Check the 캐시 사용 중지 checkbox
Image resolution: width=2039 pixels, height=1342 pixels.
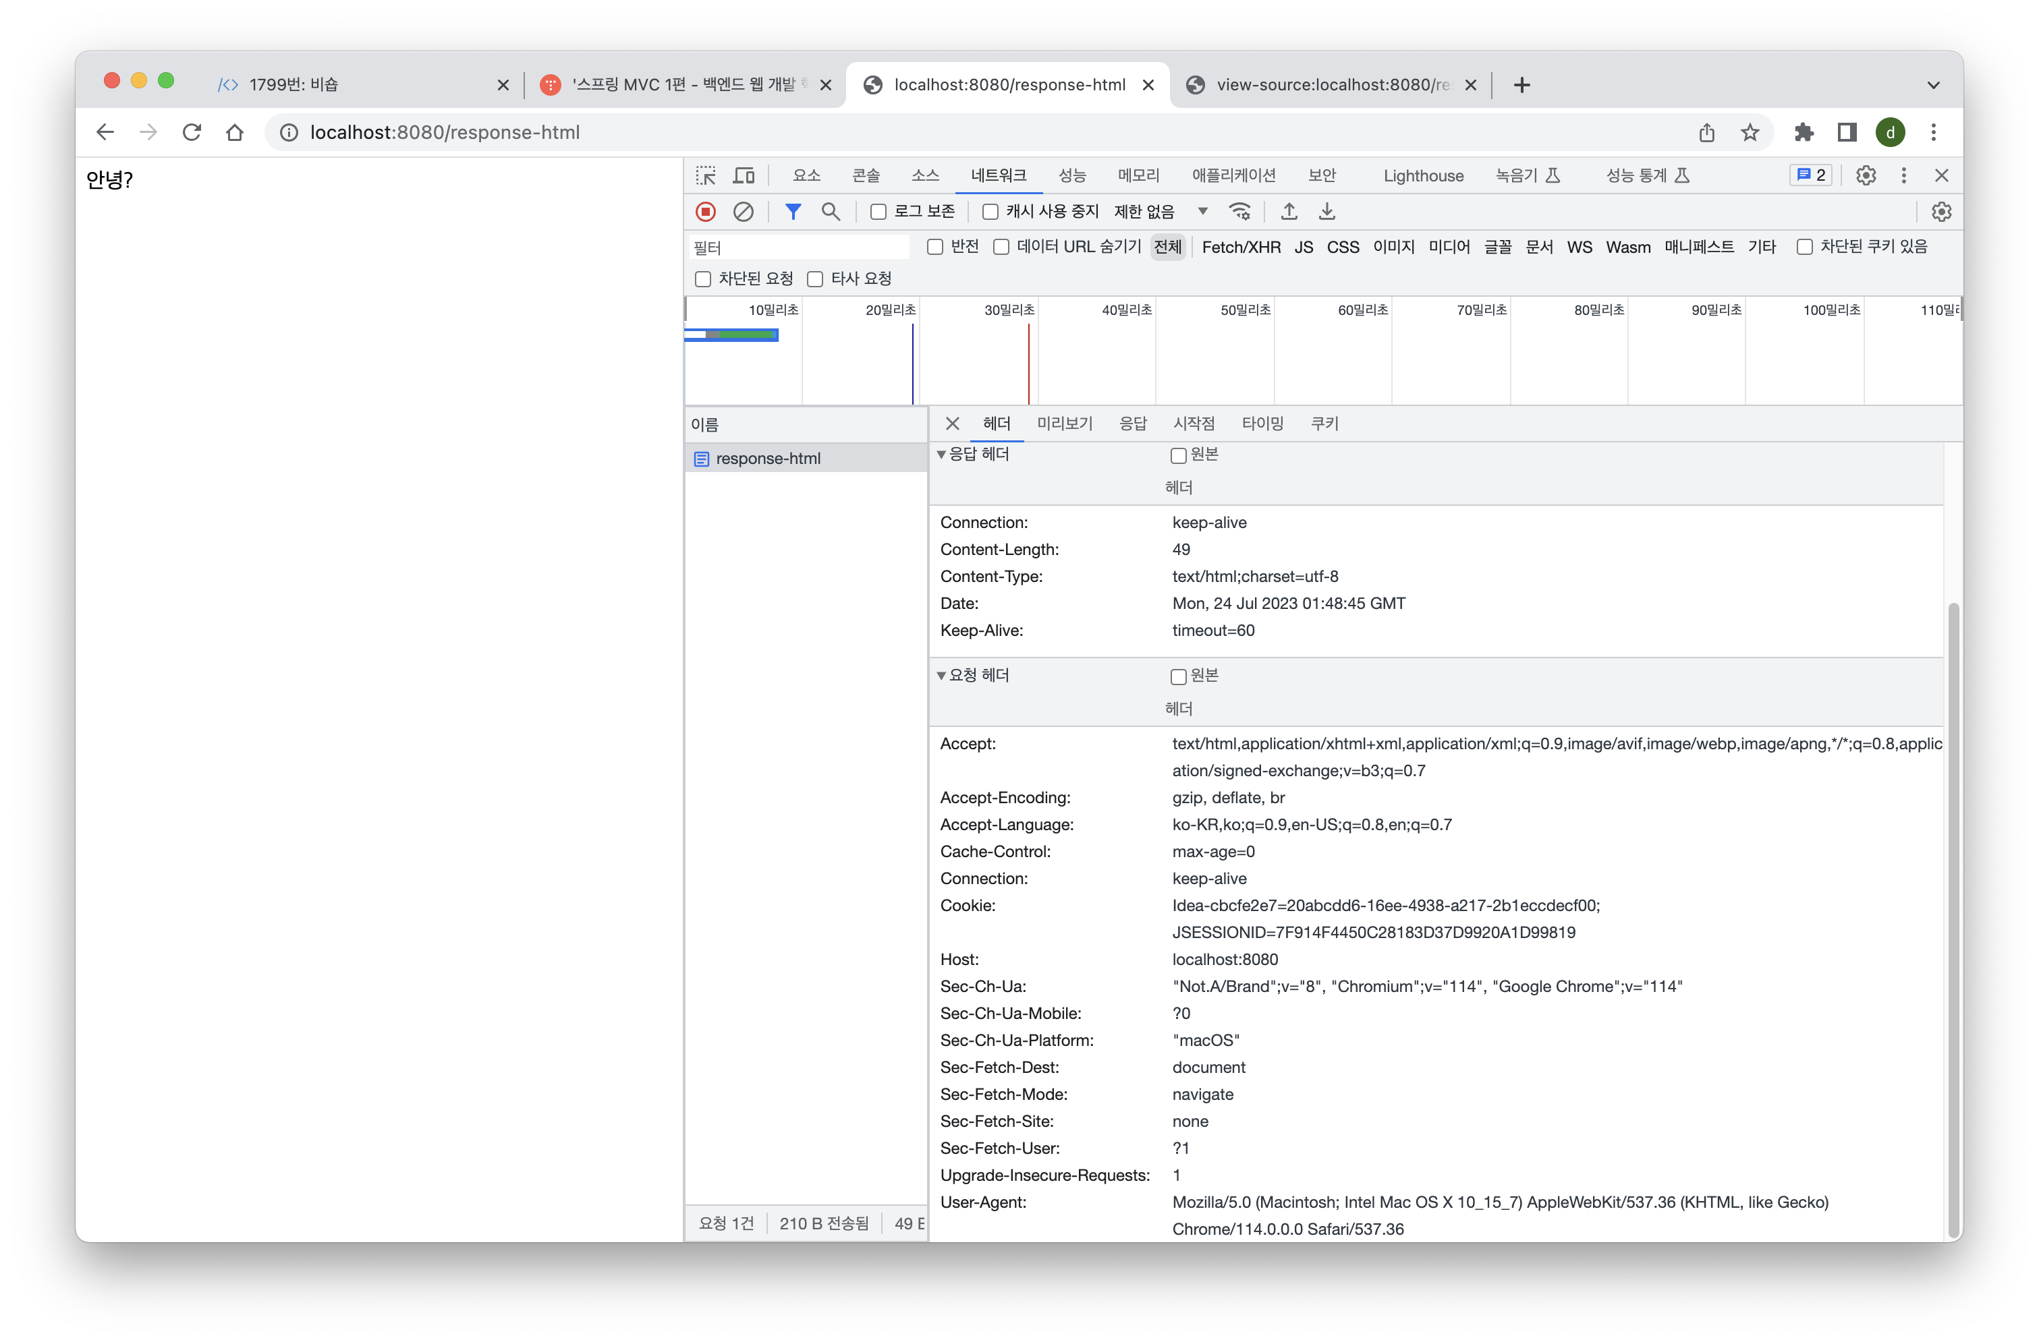(x=990, y=212)
